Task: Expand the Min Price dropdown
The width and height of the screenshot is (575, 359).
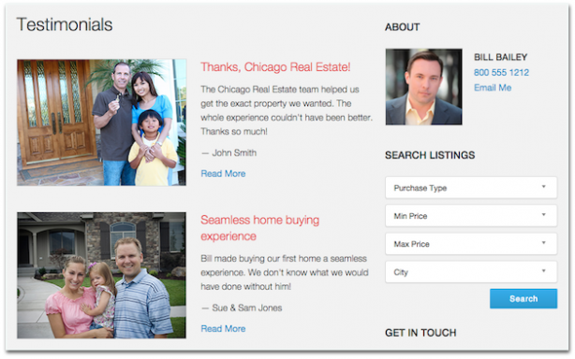Action: click(471, 216)
